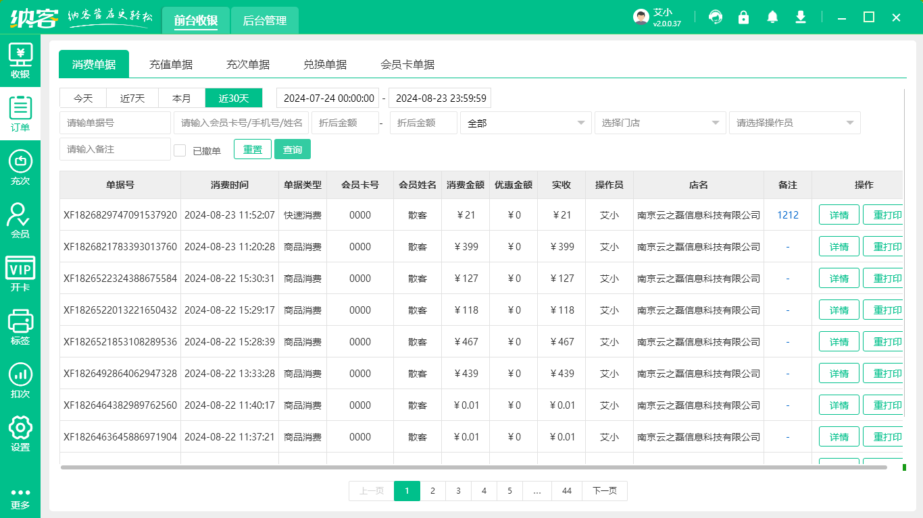Open end date picker 2024-08-23 23:59:59

[440, 98]
